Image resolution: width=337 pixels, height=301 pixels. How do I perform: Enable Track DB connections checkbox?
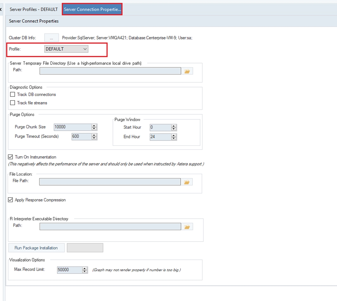pos(13,95)
